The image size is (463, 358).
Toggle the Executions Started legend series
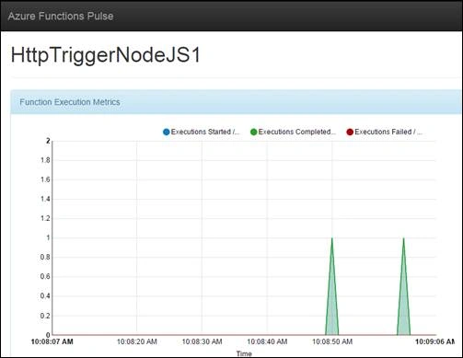pos(202,132)
